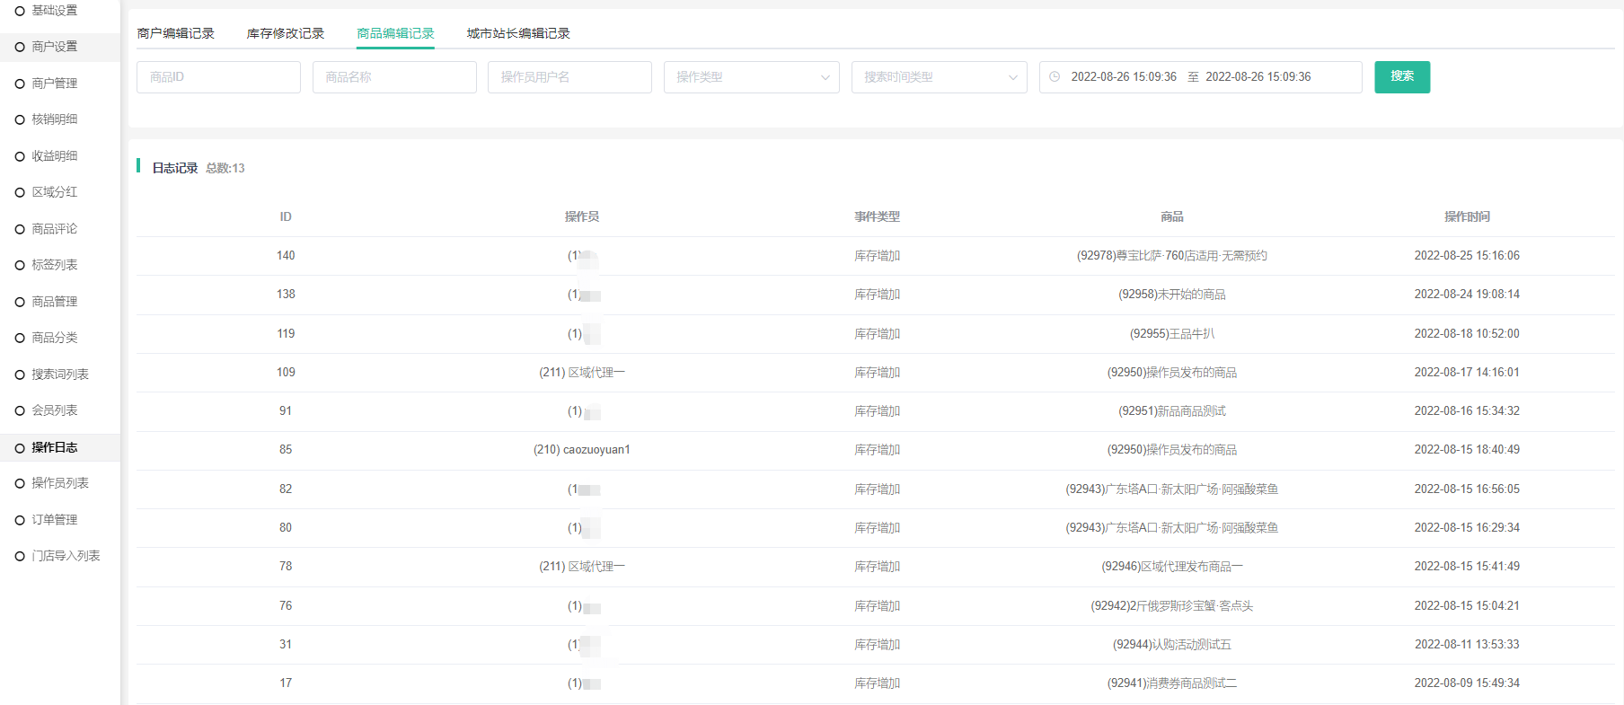This screenshot has width=1624, height=705.
Task: Click the circle icon next to 门店导入列表
Action: tap(20, 557)
